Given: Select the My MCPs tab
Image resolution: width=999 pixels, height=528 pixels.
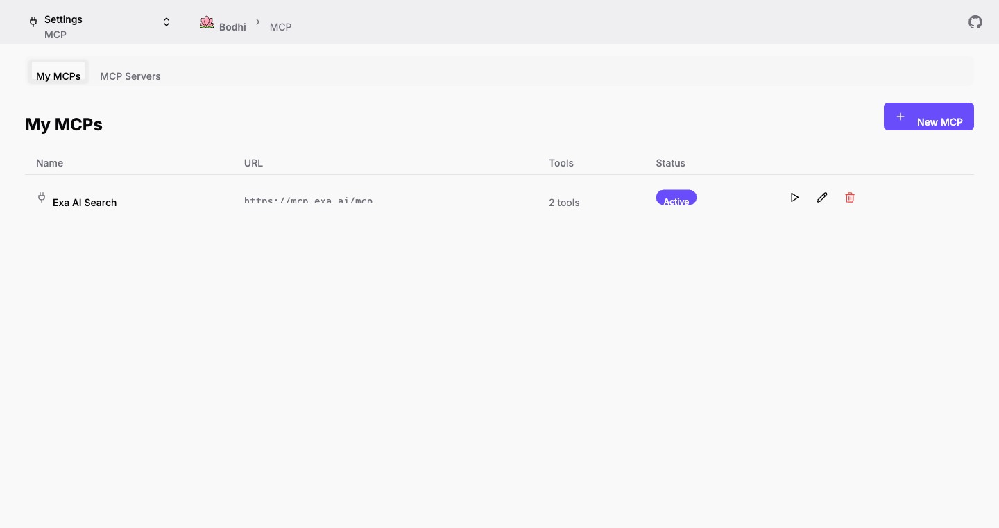Looking at the screenshot, I should 58,76.
